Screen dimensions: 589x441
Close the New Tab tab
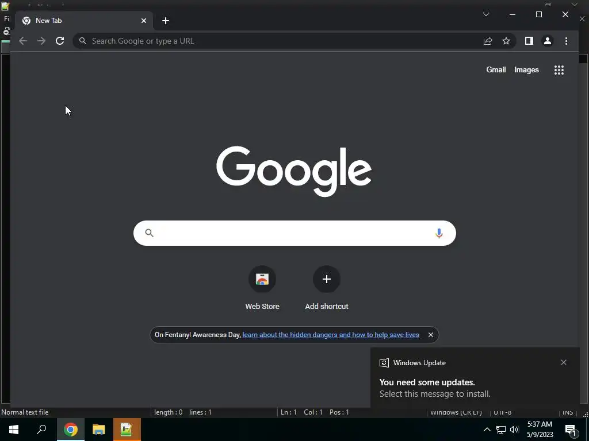[x=143, y=21]
